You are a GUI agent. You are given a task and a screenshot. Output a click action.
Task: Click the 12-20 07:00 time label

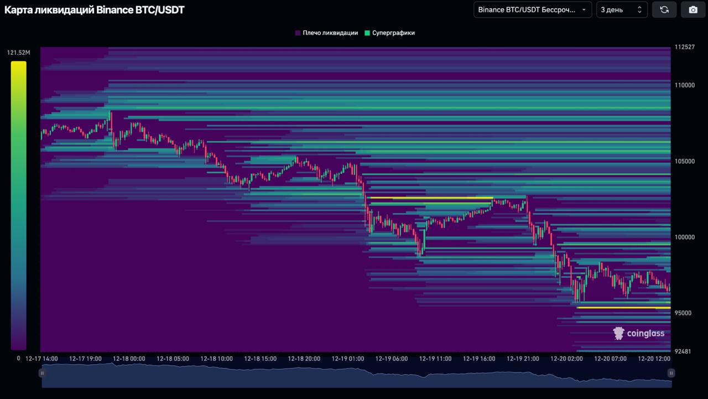coord(610,359)
